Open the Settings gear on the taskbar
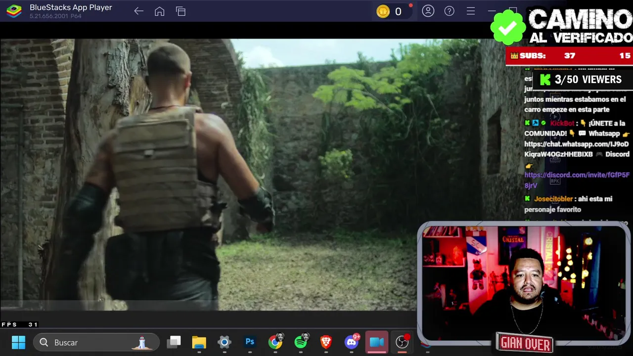The height and width of the screenshot is (356, 633). click(224, 342)
